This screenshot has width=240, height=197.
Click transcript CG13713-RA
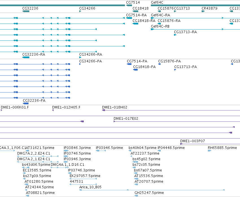click(x=185, y=32)
